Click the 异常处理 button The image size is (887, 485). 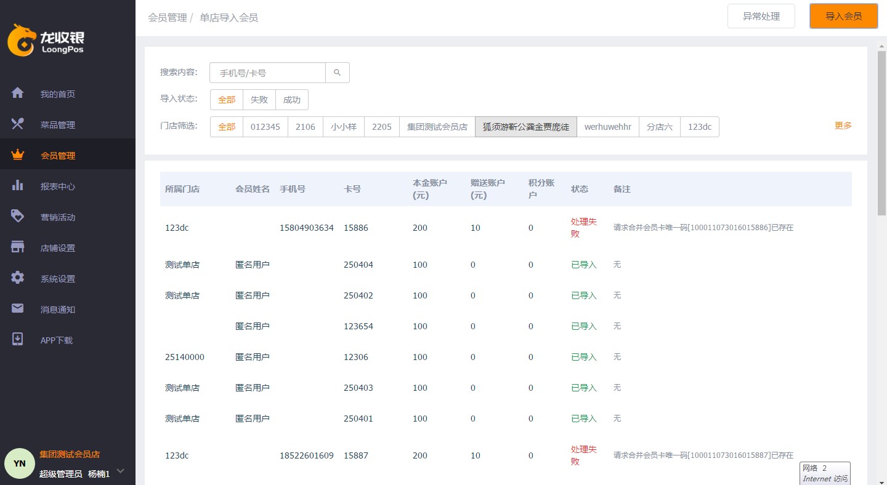point(761,17)
